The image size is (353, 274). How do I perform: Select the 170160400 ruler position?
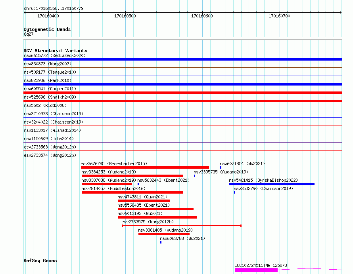click(x=48, y=16)
